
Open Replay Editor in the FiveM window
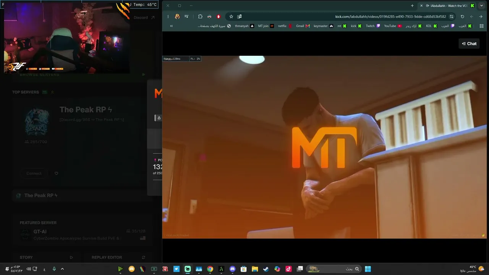[x=118, y=257]
